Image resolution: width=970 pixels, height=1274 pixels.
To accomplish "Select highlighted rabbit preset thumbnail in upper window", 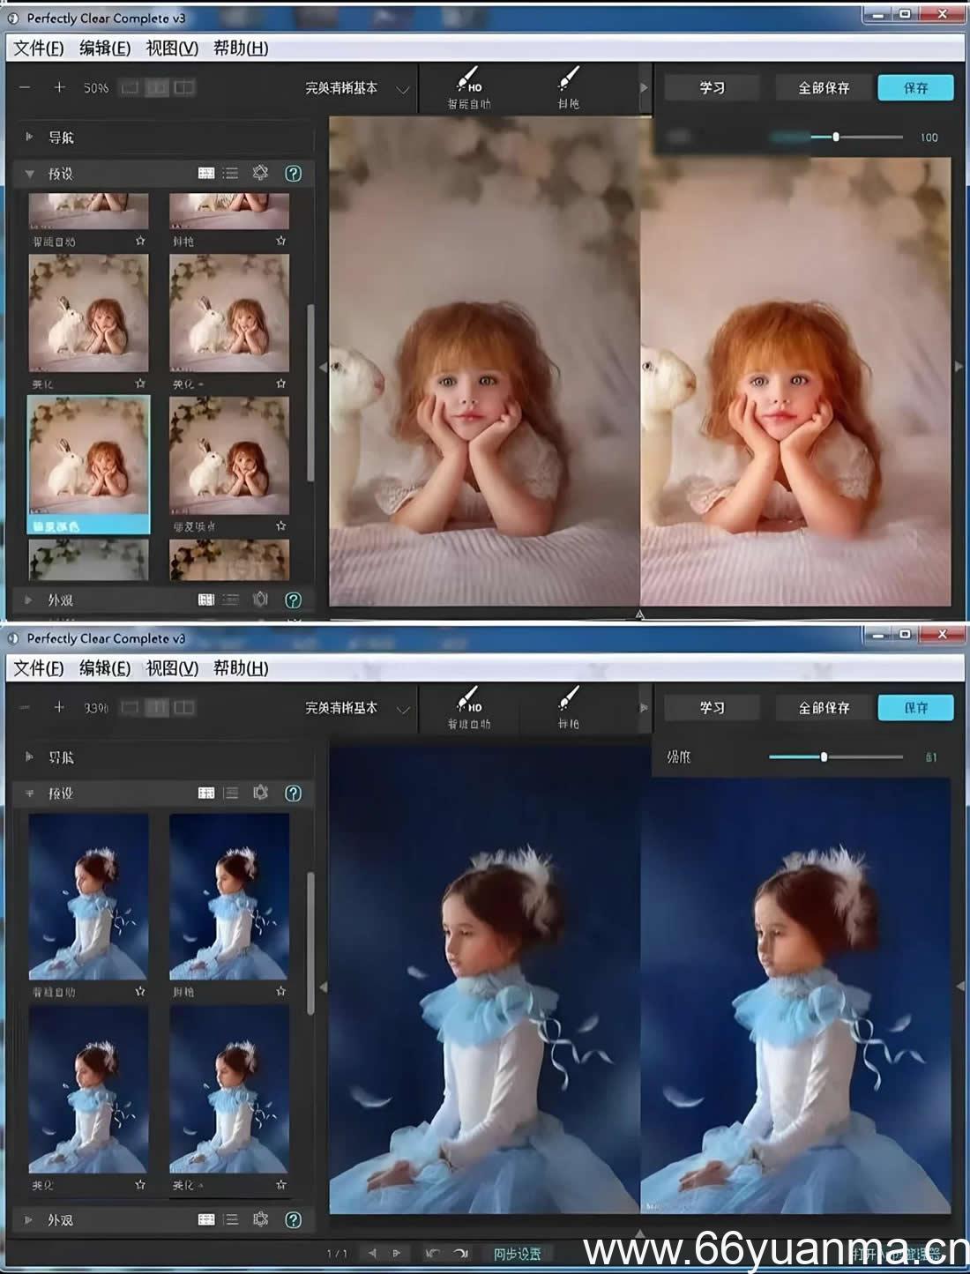I will coord(88,456).
